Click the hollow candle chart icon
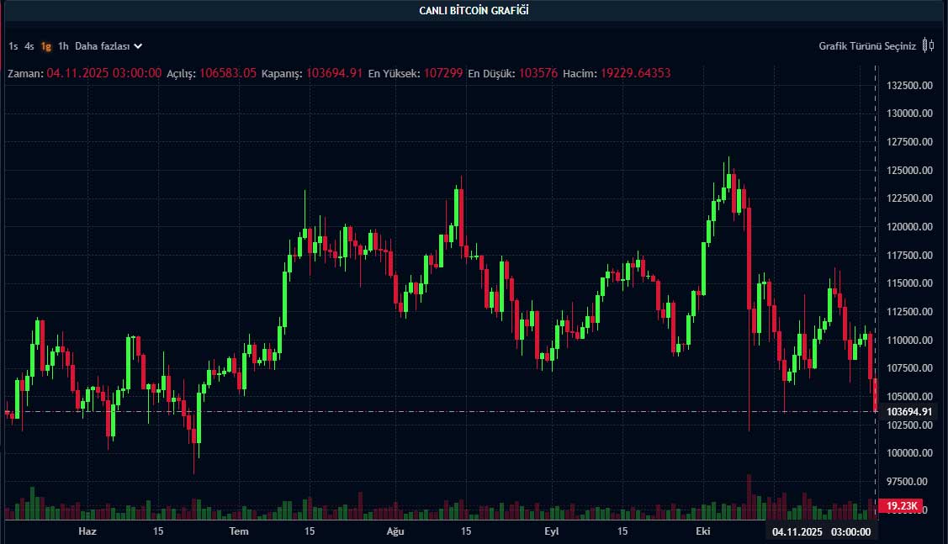Screen dimensions: 948x544 pyautogui.click(x=931, y=45)
